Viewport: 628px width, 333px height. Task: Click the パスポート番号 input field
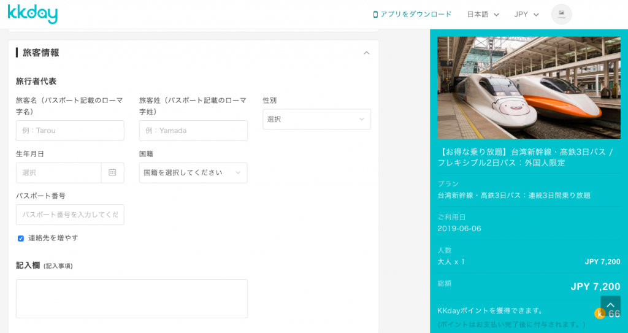pos(70,215)
